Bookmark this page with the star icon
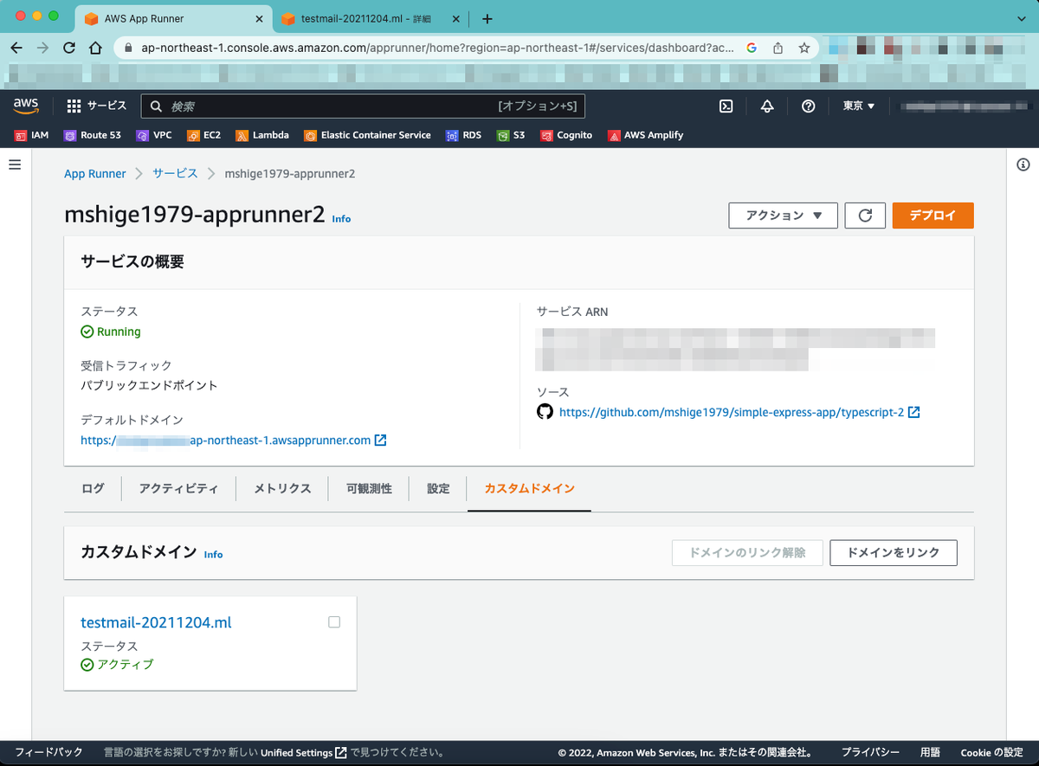This screenshot has height=766, width=1039. coord(803,48)
